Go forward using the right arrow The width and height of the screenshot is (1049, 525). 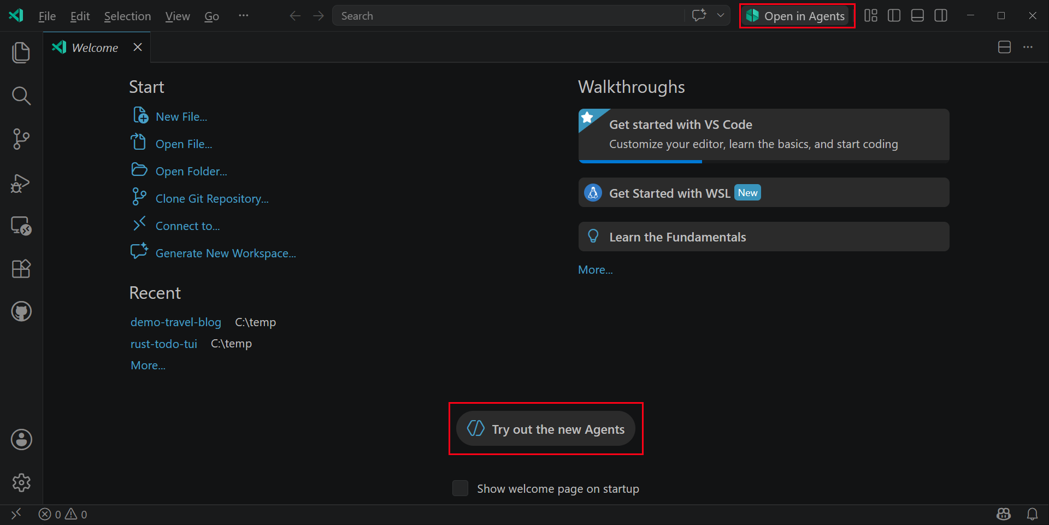coord(319,16)
